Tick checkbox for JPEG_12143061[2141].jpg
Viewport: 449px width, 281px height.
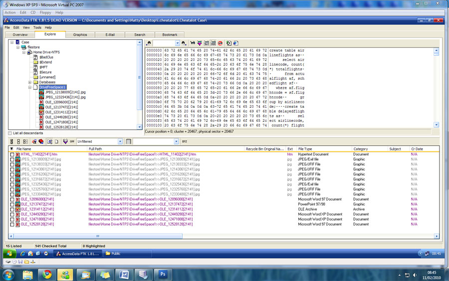click(x=12, y=170)
